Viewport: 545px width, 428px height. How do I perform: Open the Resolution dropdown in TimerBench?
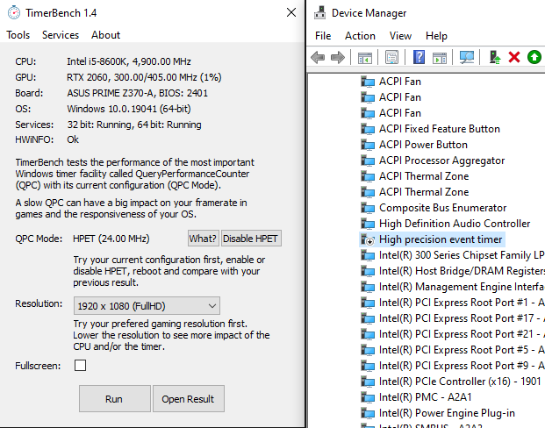tap(147, 306)
